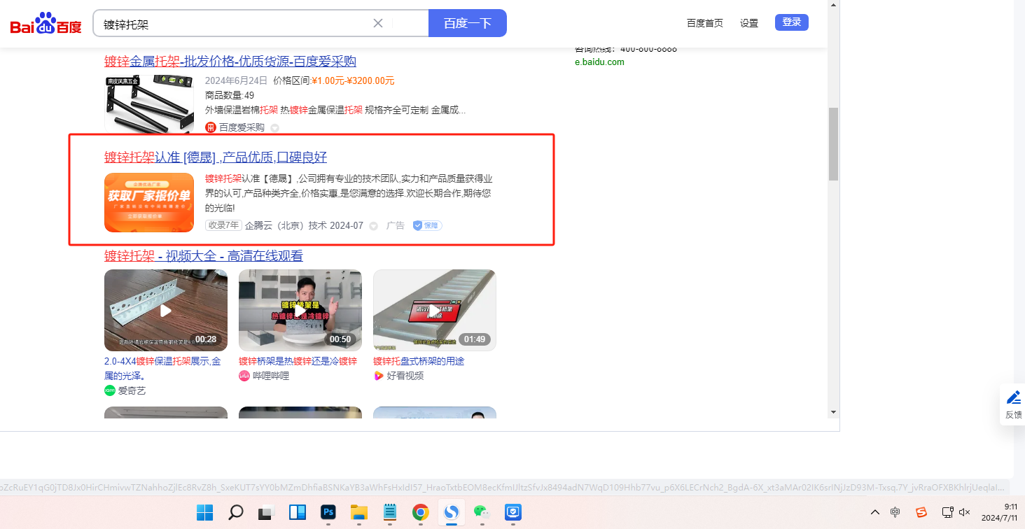Click the page scrollbar down arrow
Screen dimensions: 1025x529
(x=833, y=411)
